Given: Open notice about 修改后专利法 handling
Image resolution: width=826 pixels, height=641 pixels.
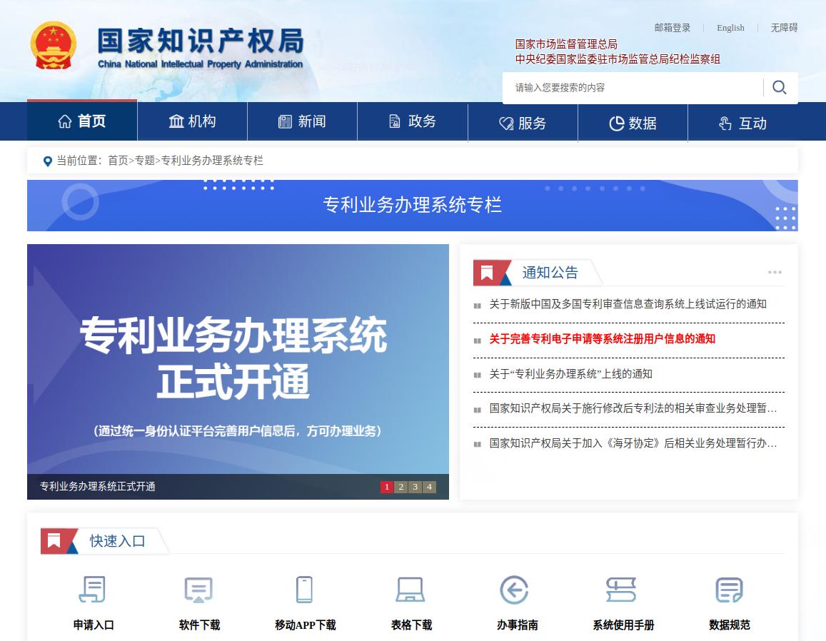Looking at the screenshot, I should (633, 408).
